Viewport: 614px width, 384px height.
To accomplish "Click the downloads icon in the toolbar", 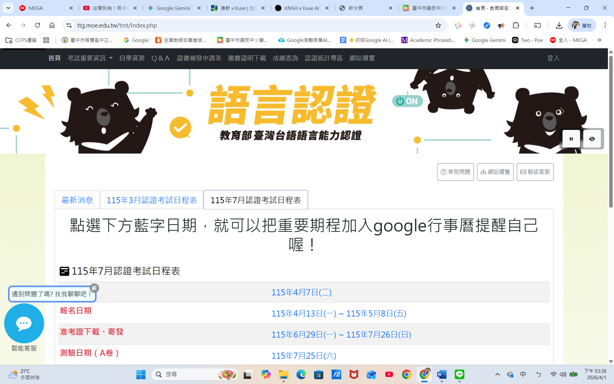I will click(x=559, y=25).
